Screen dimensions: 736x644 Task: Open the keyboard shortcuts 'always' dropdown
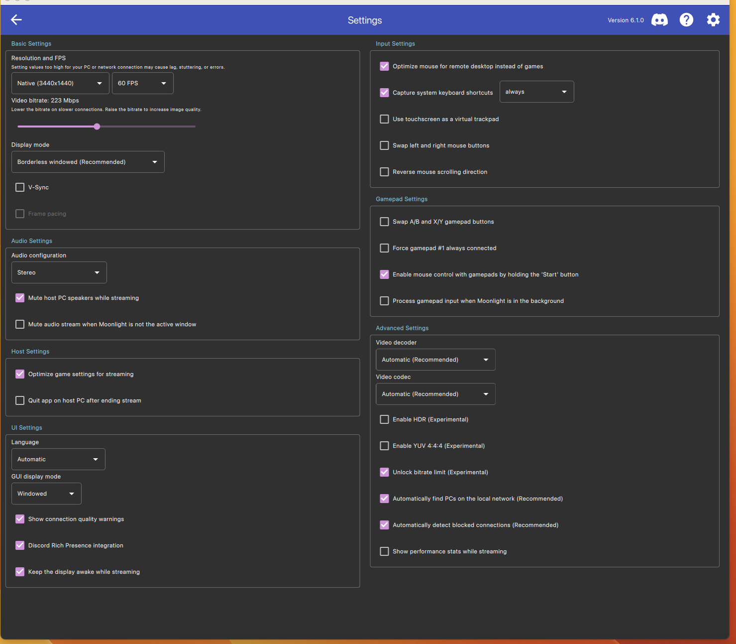tap(536, 92)
